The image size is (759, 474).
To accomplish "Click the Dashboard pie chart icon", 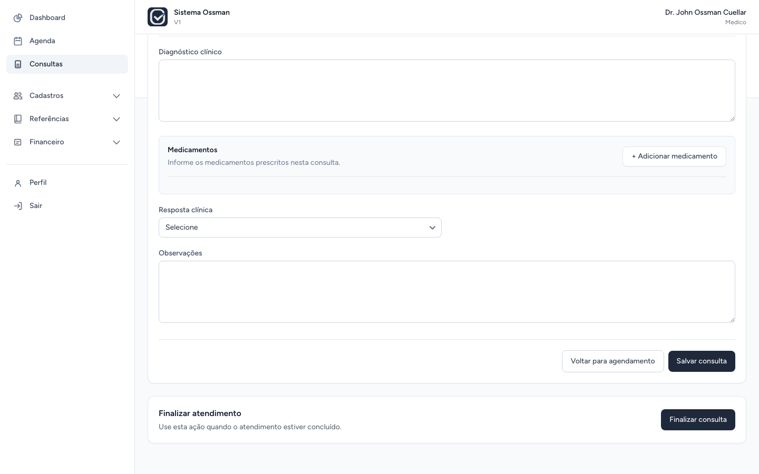I will point(18,18).
